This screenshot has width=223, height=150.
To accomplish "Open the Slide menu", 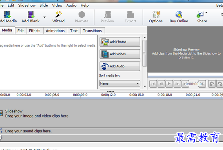I will [x=44, y=5].
